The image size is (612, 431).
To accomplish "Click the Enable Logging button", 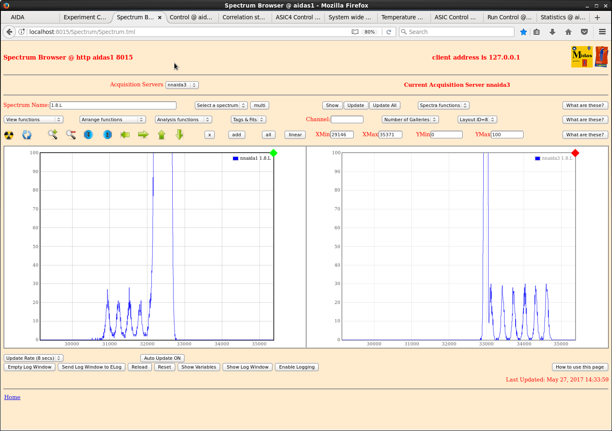I will pos(297,367).
